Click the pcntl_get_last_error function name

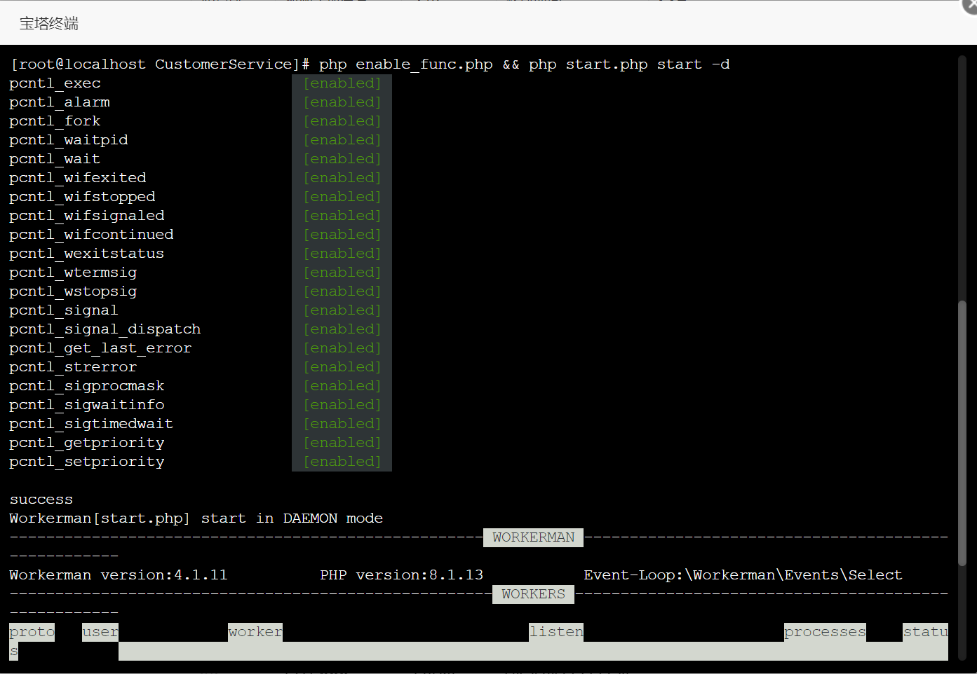(x=101, y=348)
